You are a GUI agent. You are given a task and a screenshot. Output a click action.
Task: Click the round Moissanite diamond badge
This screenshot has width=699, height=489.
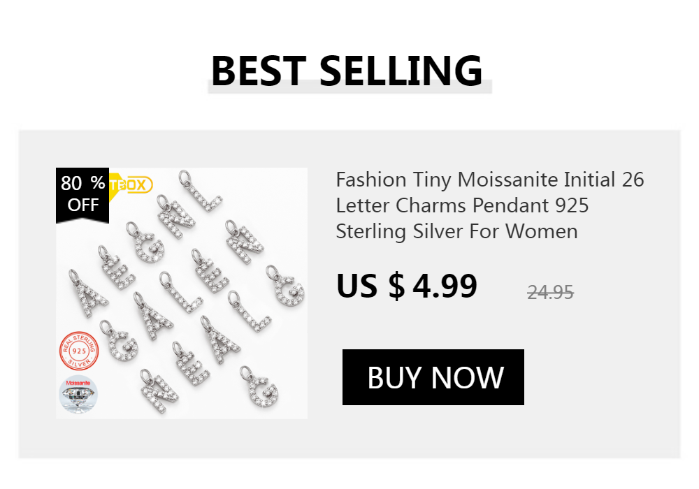78,394
